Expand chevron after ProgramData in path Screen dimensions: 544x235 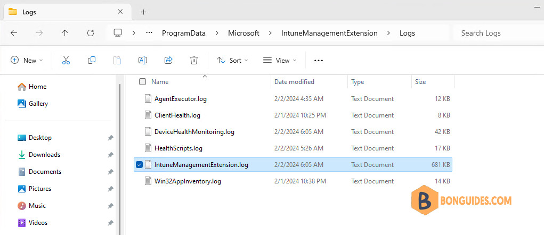pos(217,33)
